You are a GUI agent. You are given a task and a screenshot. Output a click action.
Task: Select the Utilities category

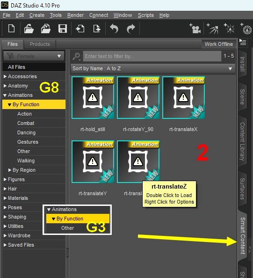click(x=15, y=226)
